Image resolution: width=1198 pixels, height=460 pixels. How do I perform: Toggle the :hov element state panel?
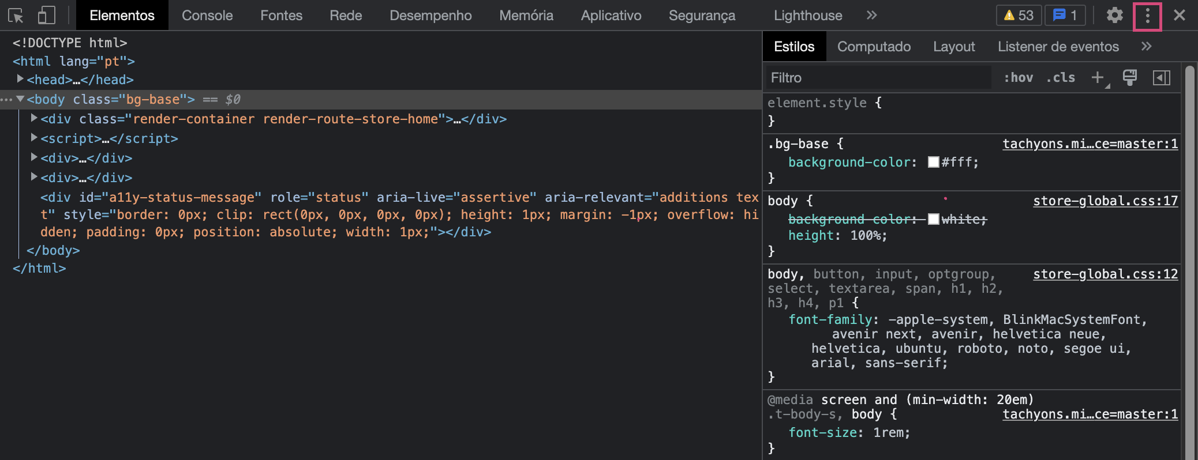[x=1018, y=78]
